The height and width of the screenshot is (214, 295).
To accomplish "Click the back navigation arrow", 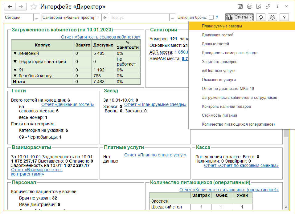I will point(10,6).
